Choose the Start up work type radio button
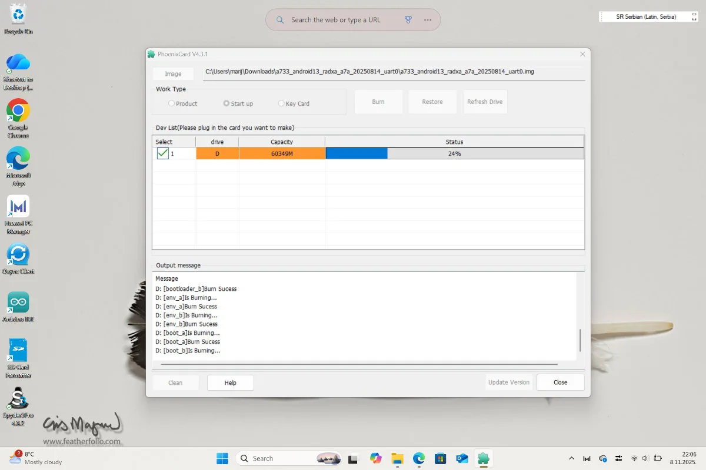 [227, 103]
